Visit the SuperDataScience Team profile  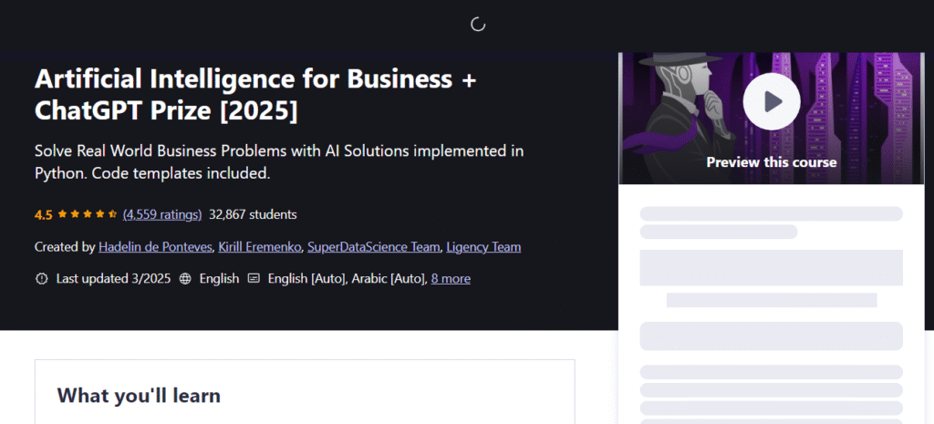pos(373,246)
